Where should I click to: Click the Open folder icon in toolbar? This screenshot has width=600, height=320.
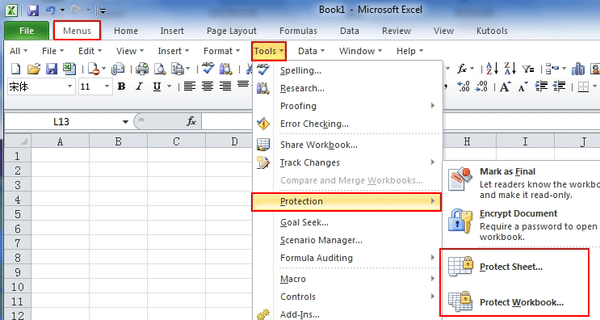(x=34, y=69)
